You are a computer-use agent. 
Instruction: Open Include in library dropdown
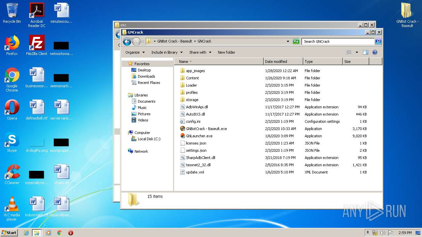(x=167, y=52)
